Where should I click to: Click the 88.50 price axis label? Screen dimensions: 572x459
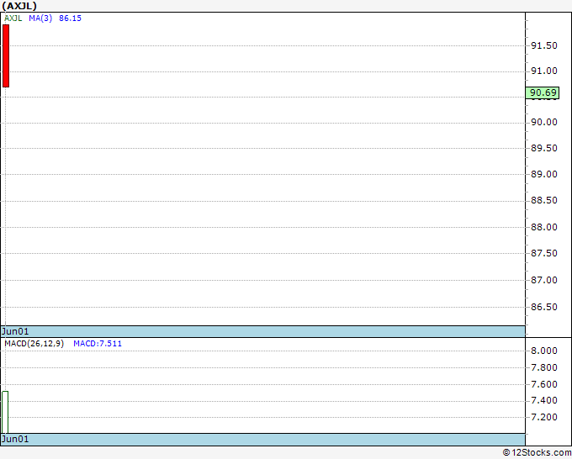click(544, 201)
